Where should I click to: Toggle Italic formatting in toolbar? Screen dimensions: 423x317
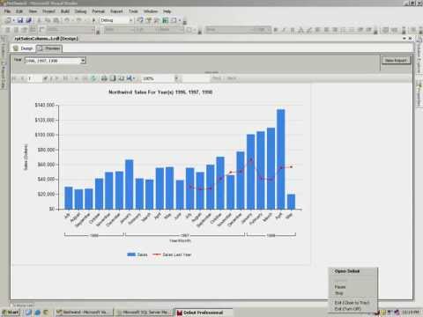click(x=284, y=30)
